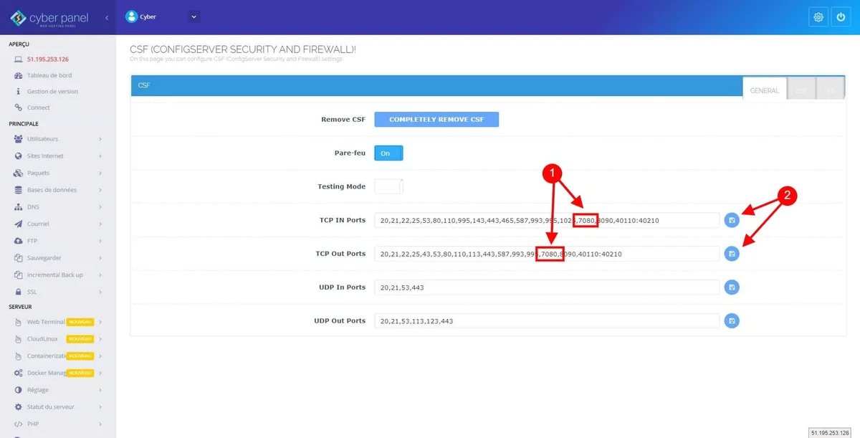Screen dimensions: 860x438
Task: Toggle the Pare-feu firewall switch
Action: point(388,153)
